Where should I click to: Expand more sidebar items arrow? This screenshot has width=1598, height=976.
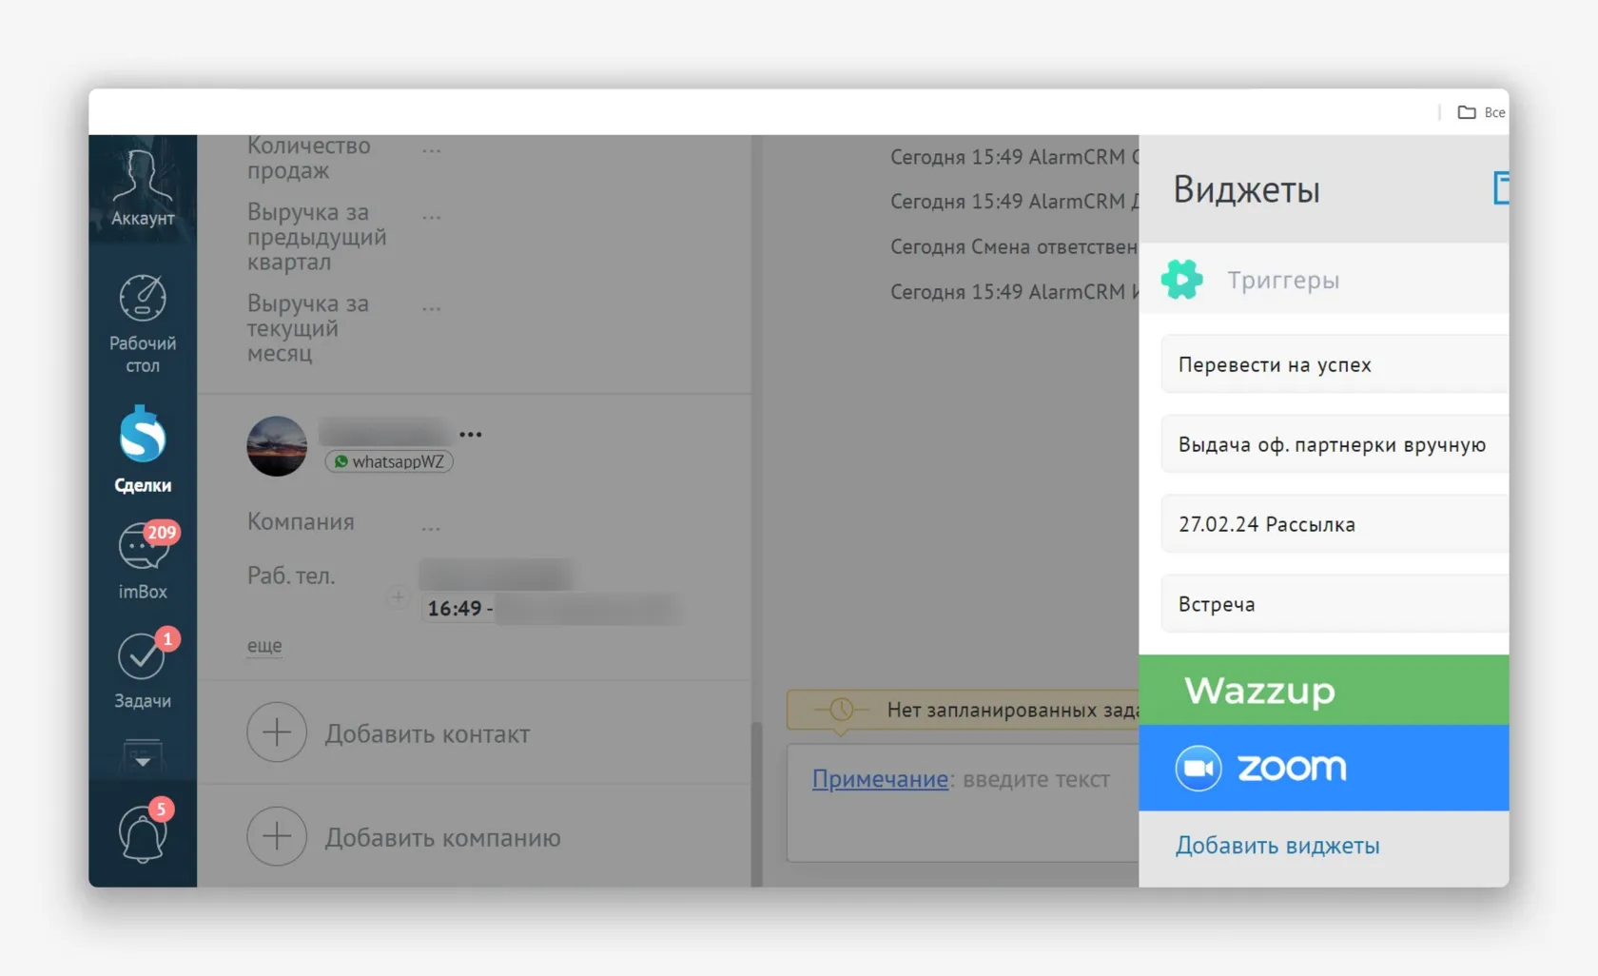[142, 760]
